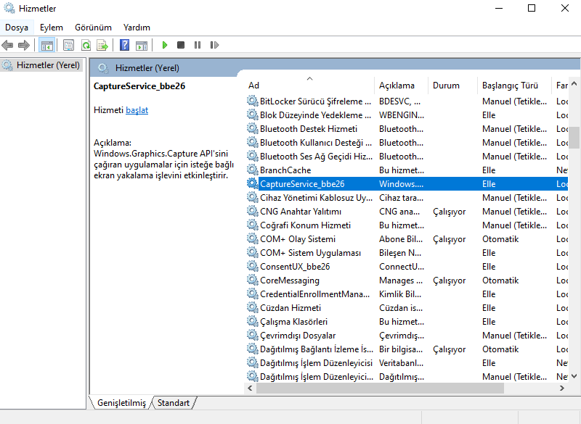Image resolution: width=581 pixels, height=424 pixels.
Task: Click the Restart service toolbar icon
Action: coord(214,45)
